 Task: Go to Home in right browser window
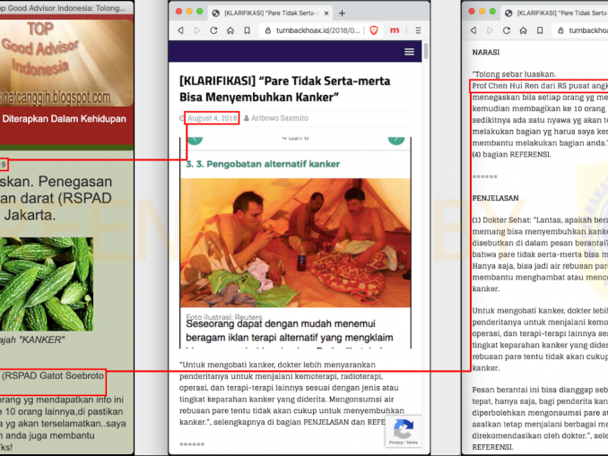[x=523, y=30]
